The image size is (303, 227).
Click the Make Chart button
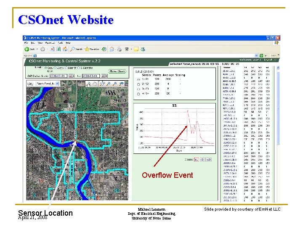[117, 71]
